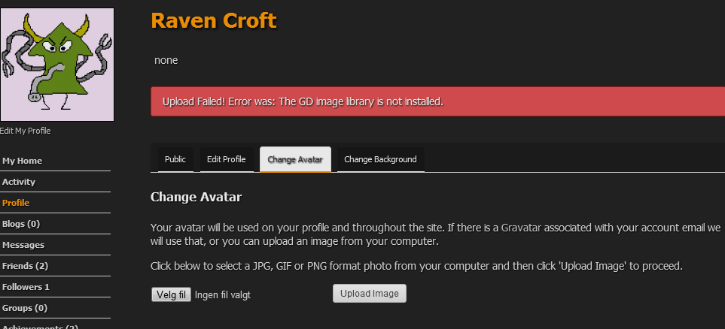
Task: Click the green monster avatar image
Action: (x=56, y=65)
